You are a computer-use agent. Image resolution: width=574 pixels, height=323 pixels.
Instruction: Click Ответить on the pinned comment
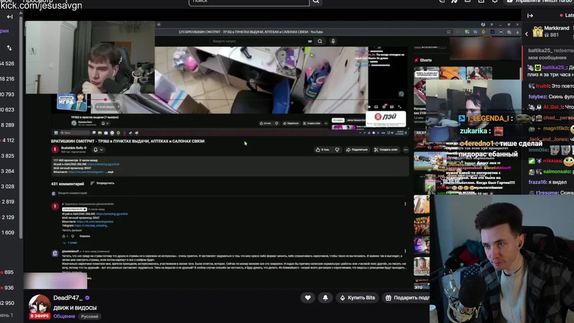point(84,236)
